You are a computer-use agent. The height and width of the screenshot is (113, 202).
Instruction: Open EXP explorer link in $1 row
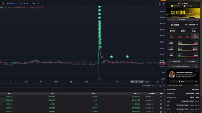197,105
